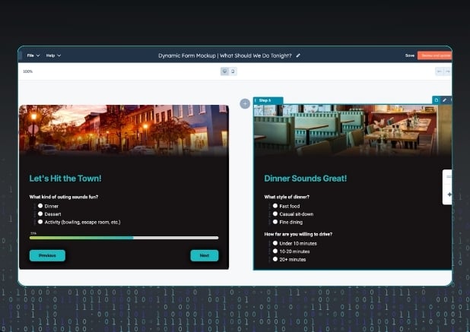This screenshot has height=332, width=470.
Task: Click the restaurant interior header image
Action: [353, 130]
